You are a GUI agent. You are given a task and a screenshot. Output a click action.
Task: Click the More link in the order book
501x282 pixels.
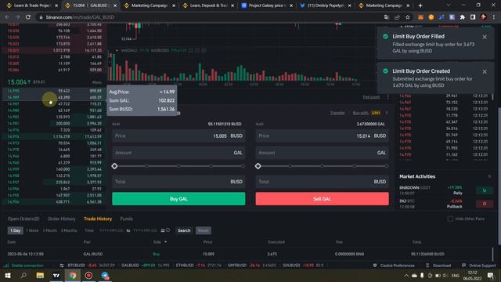click(x=96, y=82)
